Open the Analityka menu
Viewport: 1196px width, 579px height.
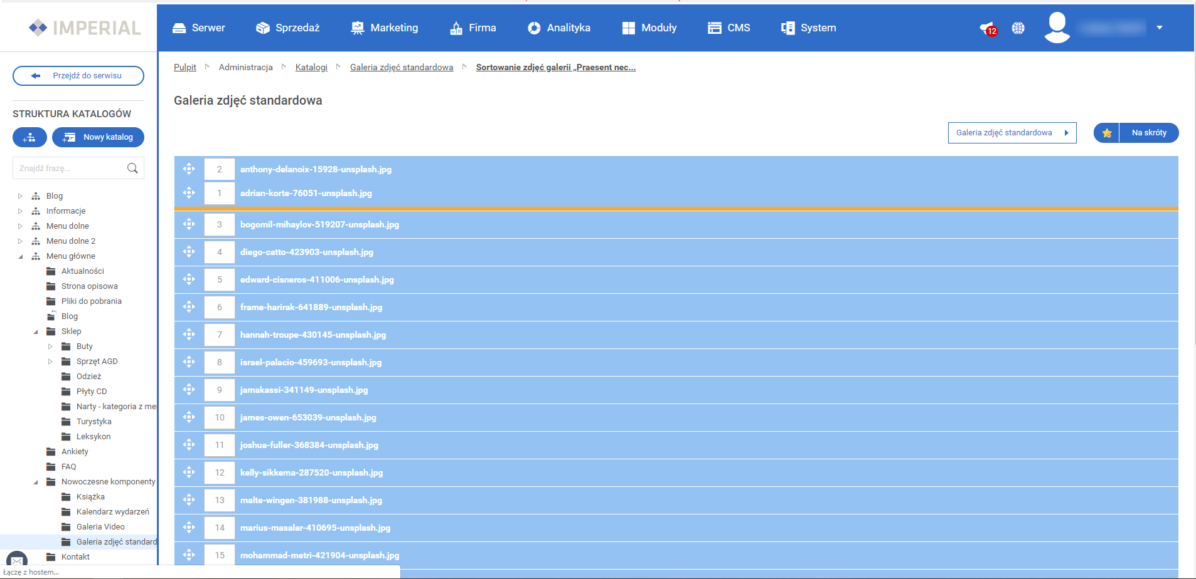pos(558,28)
